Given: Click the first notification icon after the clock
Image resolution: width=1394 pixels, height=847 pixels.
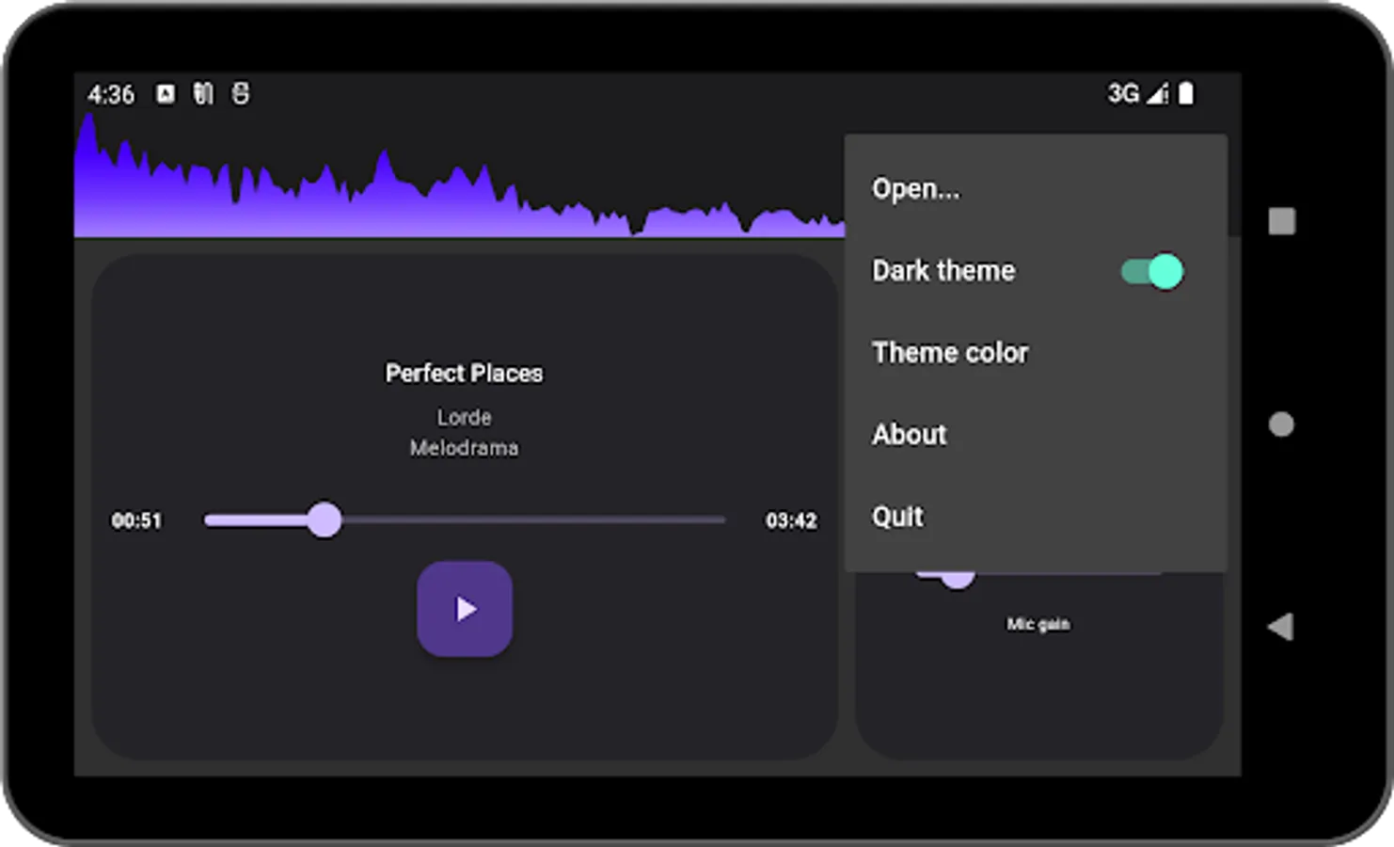Looking at the screenshot, I should pos(166,94).
